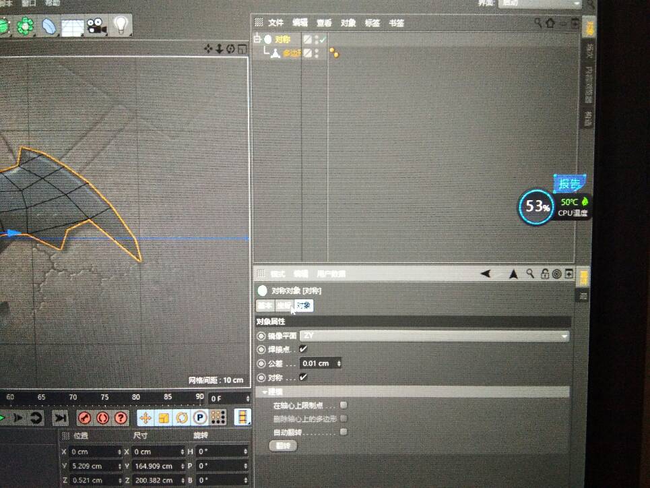Click the new-panel plus icon in Attribute Manager
The height and width of the screenshot is (488, 650).
[x=568, y=274]
